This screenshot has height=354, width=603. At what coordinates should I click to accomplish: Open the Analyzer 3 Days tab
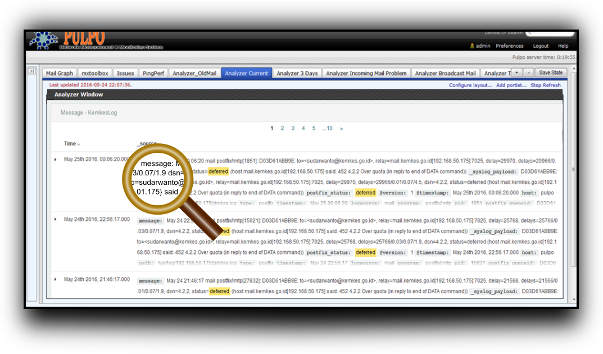(297, 73)
